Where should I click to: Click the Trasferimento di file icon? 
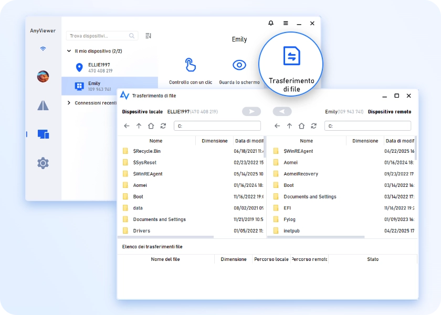[x=291, y=56]
